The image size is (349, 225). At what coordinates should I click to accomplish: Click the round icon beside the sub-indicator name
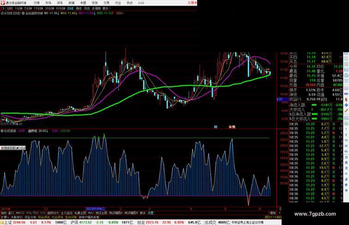(x=2, y=131)
